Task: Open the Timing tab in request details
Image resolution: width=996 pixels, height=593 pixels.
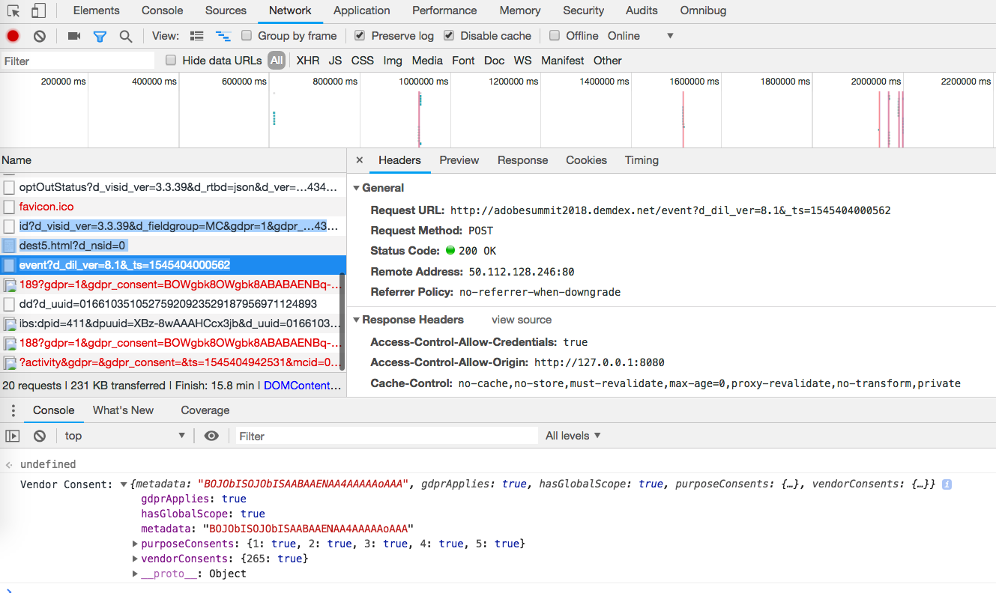Action: pos(642,160)
